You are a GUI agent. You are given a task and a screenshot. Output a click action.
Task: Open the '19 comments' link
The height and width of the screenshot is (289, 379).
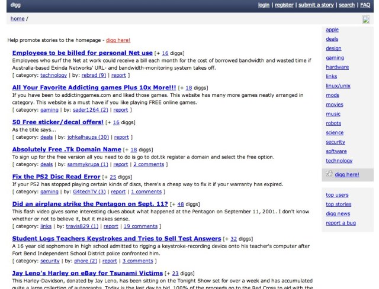point(140,226)
